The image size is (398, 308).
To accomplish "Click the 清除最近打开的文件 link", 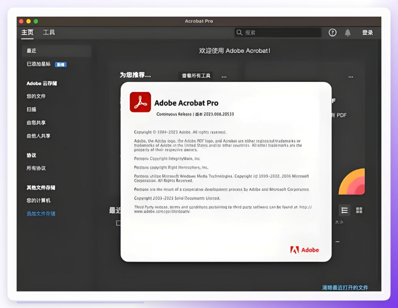I will pos(345,287).
